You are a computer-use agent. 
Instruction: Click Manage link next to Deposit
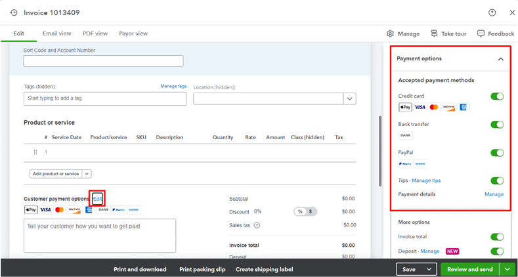click(430, 251)
